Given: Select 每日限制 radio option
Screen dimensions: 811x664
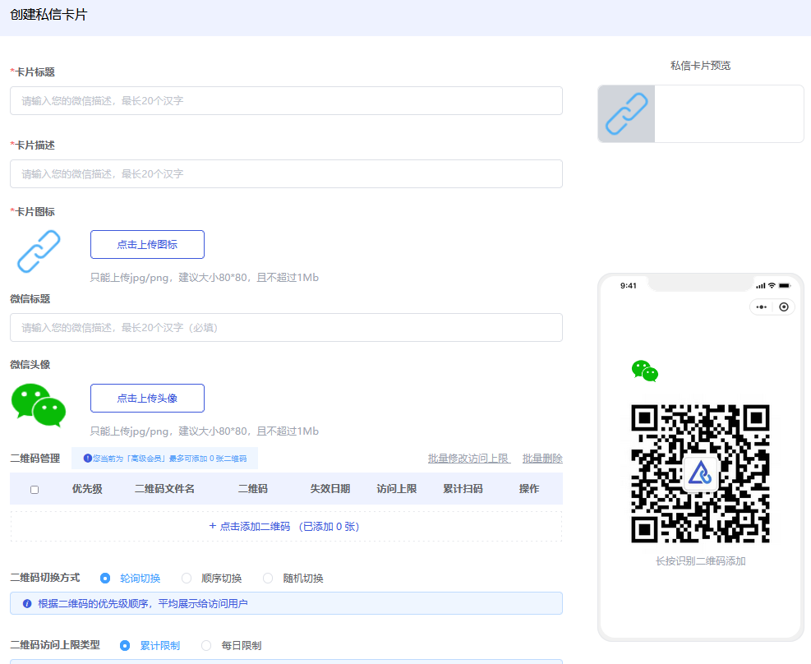Looking at the screenshot, I should tap(206, 645).
